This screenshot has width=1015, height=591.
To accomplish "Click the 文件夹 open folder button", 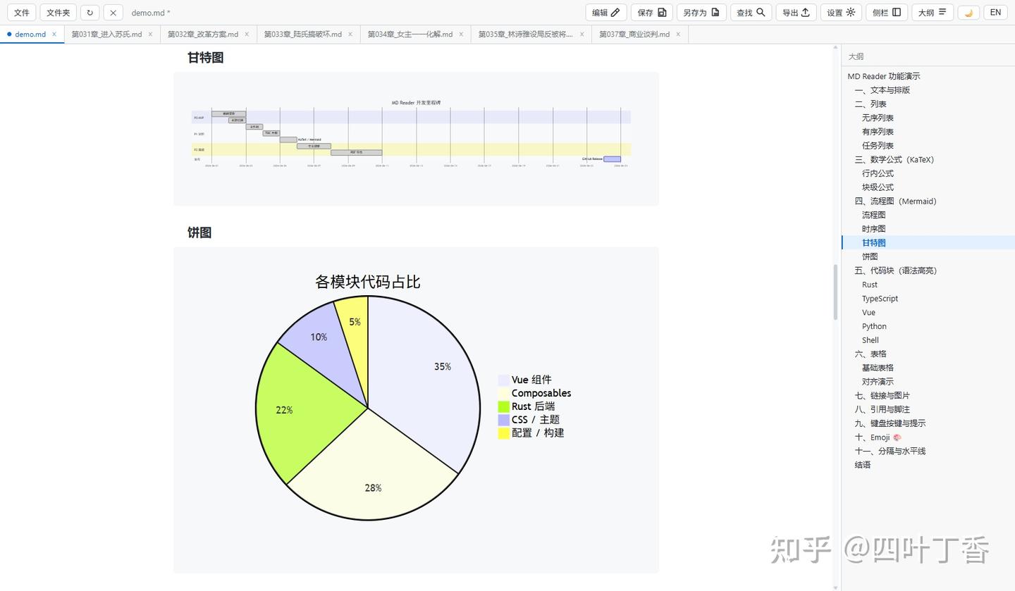I will (58, 12).
